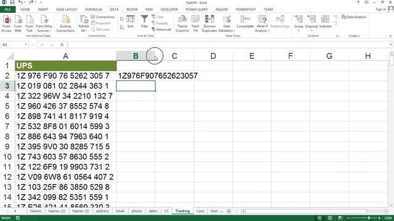Save the workbook
The height and width of the screenshot is (221, 394).
(12, 2)
